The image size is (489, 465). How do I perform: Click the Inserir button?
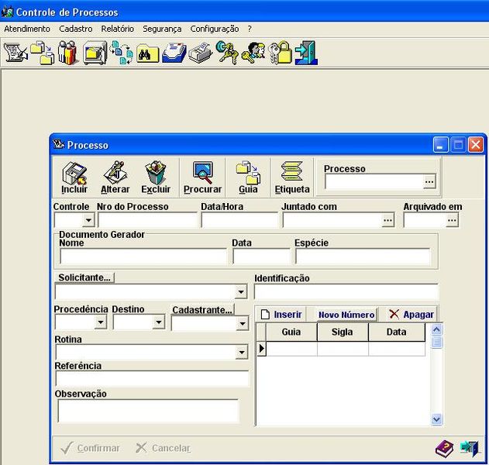[281, 315]
